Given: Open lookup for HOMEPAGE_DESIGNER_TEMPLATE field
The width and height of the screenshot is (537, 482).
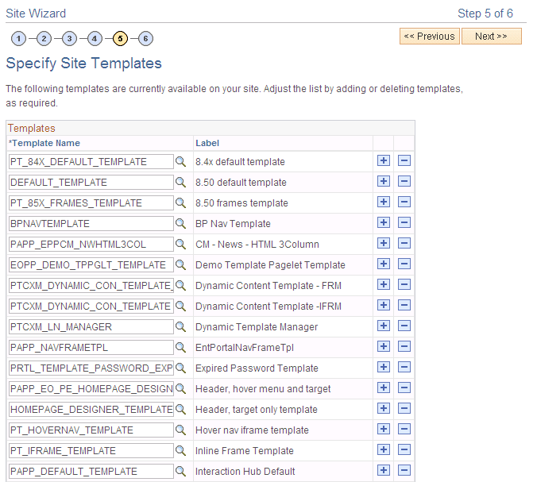Looking at the screenshot, I should 180,409.
